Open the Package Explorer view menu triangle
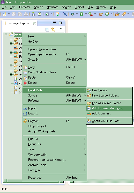This screenshot has height=193, width=134. (x=61, y=29)
